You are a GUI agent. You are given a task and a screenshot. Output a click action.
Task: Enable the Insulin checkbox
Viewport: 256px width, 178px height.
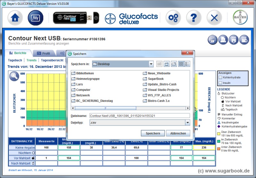coord(220,83)
